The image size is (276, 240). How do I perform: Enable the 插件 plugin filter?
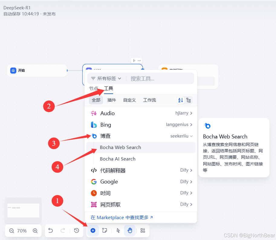[112, 100]
